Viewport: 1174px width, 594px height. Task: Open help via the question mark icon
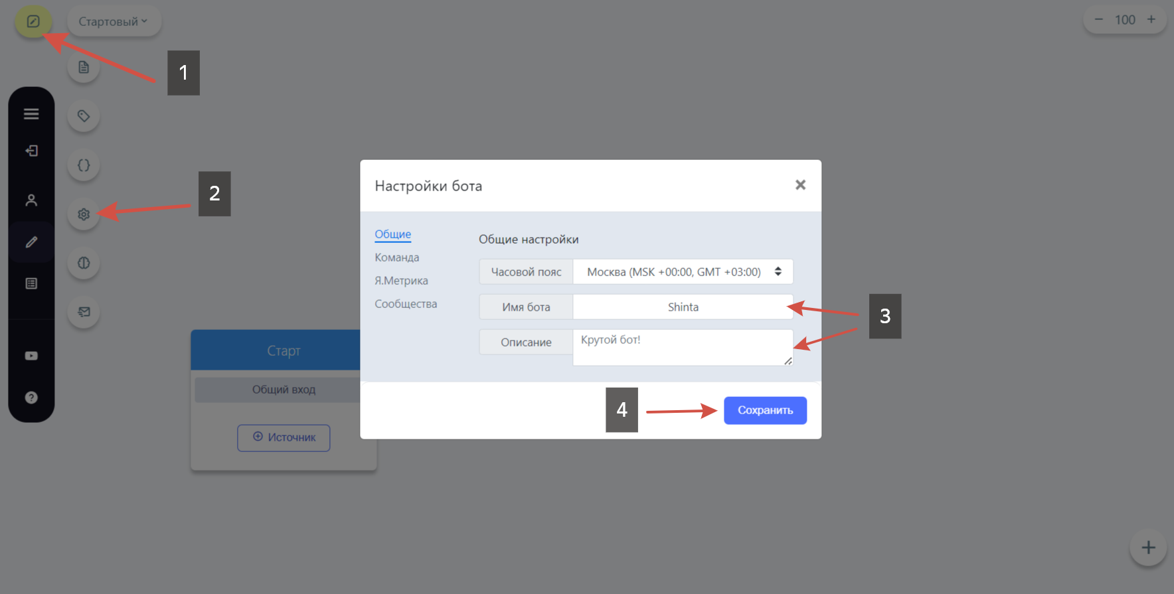(x=31, y=398)
